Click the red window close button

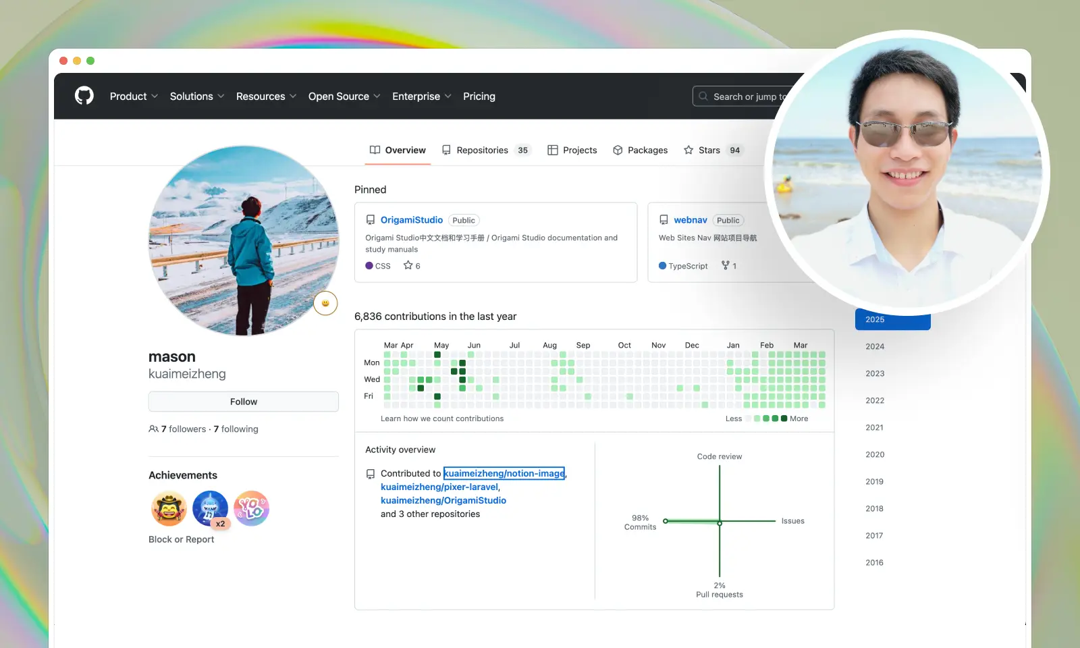[63, 61]
